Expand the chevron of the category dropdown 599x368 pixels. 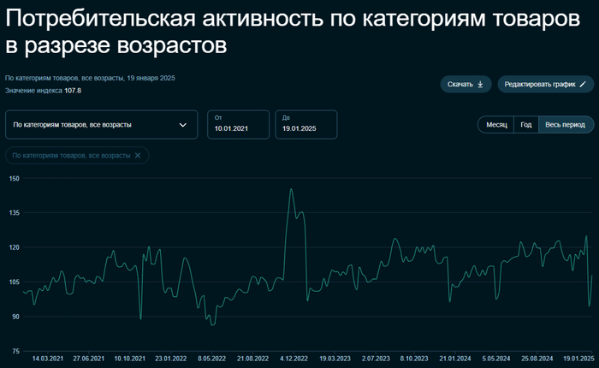point(183,125)
